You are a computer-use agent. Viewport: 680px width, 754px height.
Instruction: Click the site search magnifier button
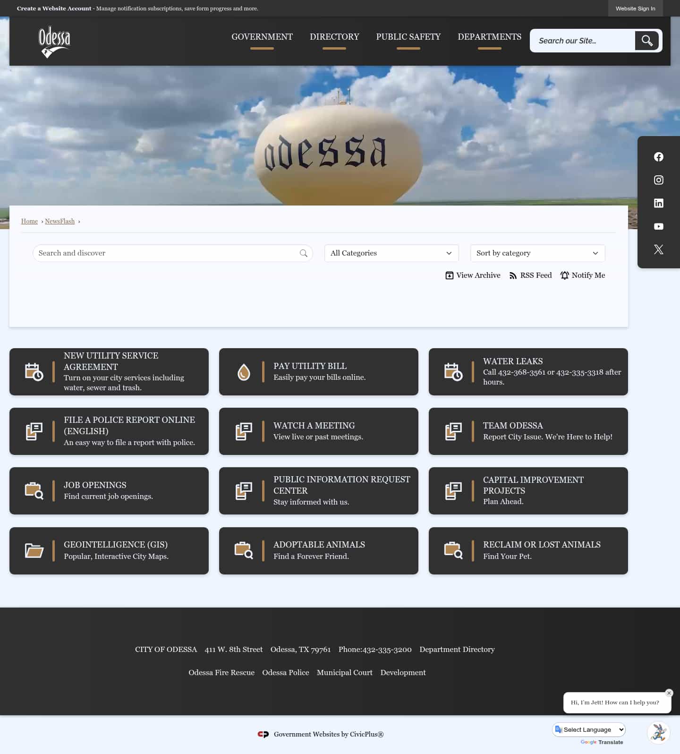point(646,41)
